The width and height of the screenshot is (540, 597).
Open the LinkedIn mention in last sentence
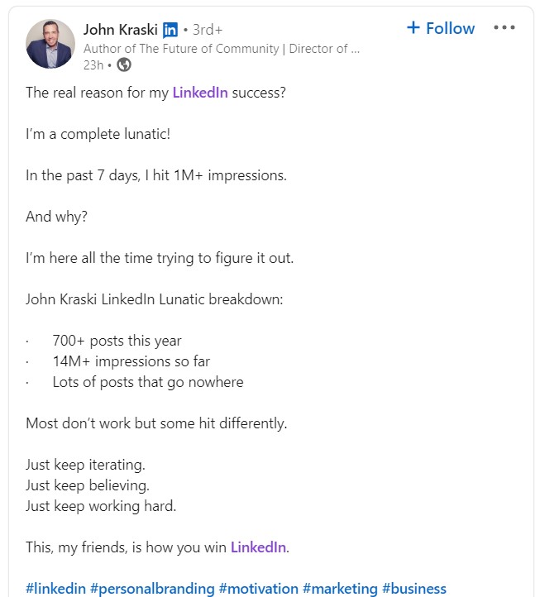pyautogui.click(x=258, y=547)
